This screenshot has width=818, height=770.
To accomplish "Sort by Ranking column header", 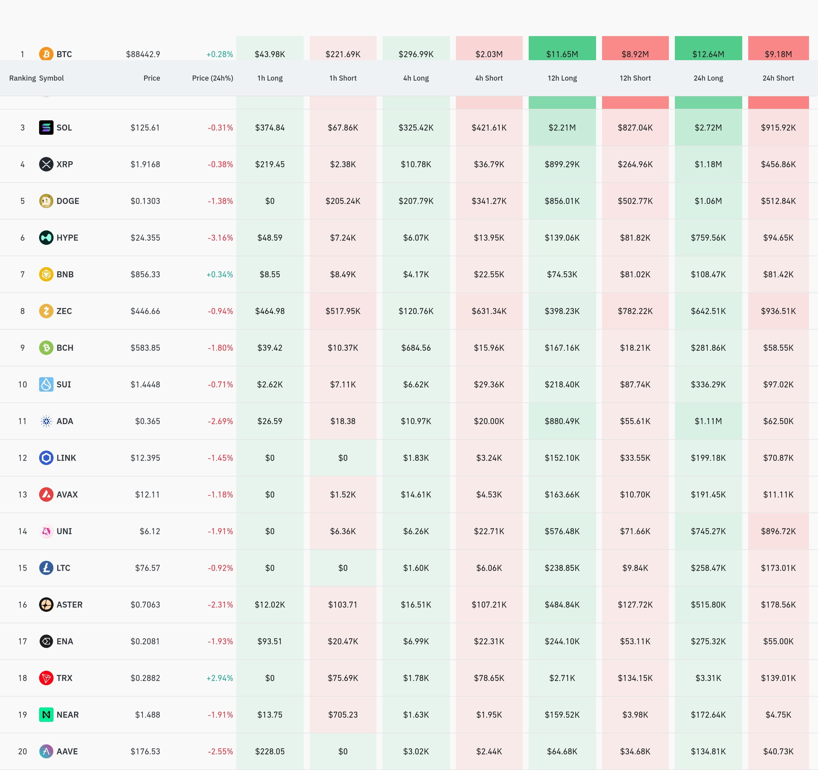I will tap(22, 78).
